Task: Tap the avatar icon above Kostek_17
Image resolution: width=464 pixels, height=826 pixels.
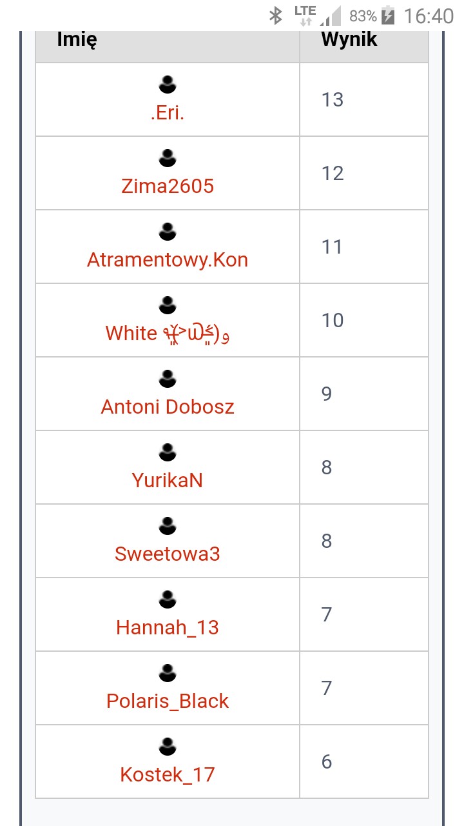Action: (x=168, y=747)
